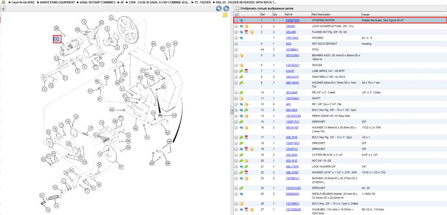Image resolution: width=447 pixels, height=215 pixels.
Task: Open part number 180358 link
Action: coord(290,26)
